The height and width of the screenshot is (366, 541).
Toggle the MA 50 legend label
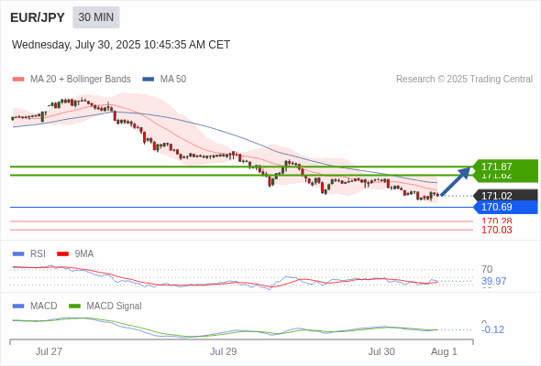(x=173, y=80)
